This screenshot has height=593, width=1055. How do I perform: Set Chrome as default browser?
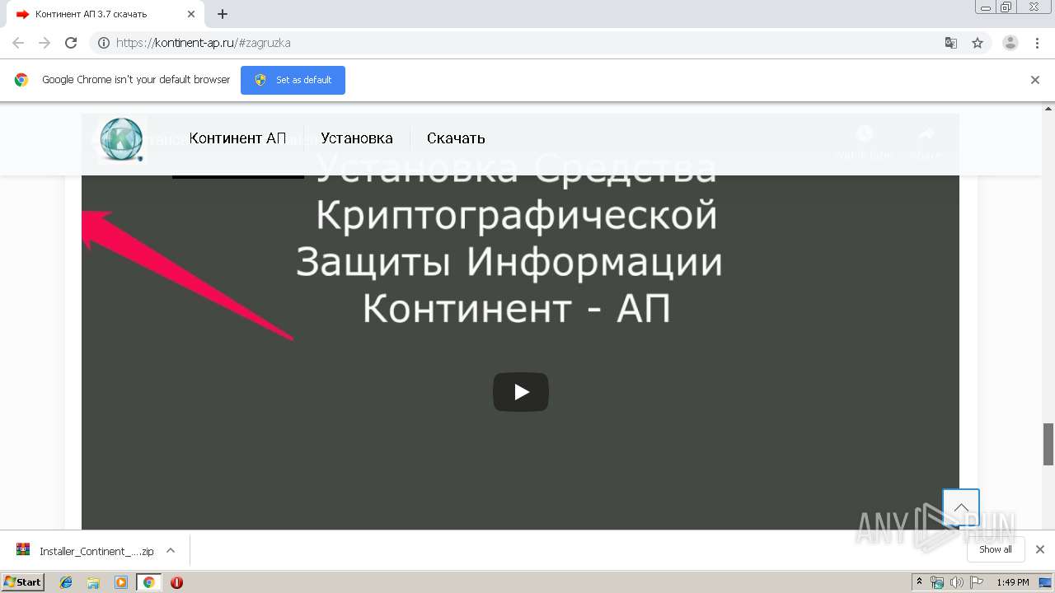293,80
